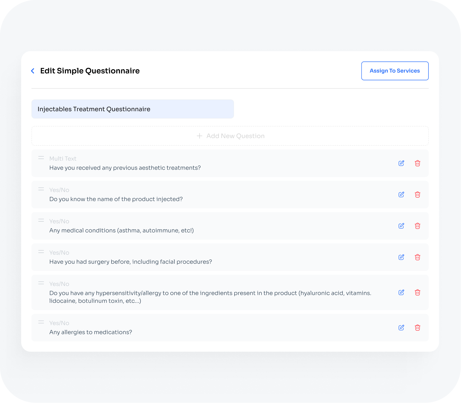461x403 pixels.
Task: Grab the drag handle of the product injected question
Action: 41,189
